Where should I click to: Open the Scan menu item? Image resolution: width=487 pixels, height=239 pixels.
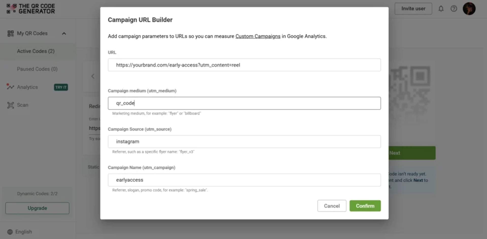[23, 105]
